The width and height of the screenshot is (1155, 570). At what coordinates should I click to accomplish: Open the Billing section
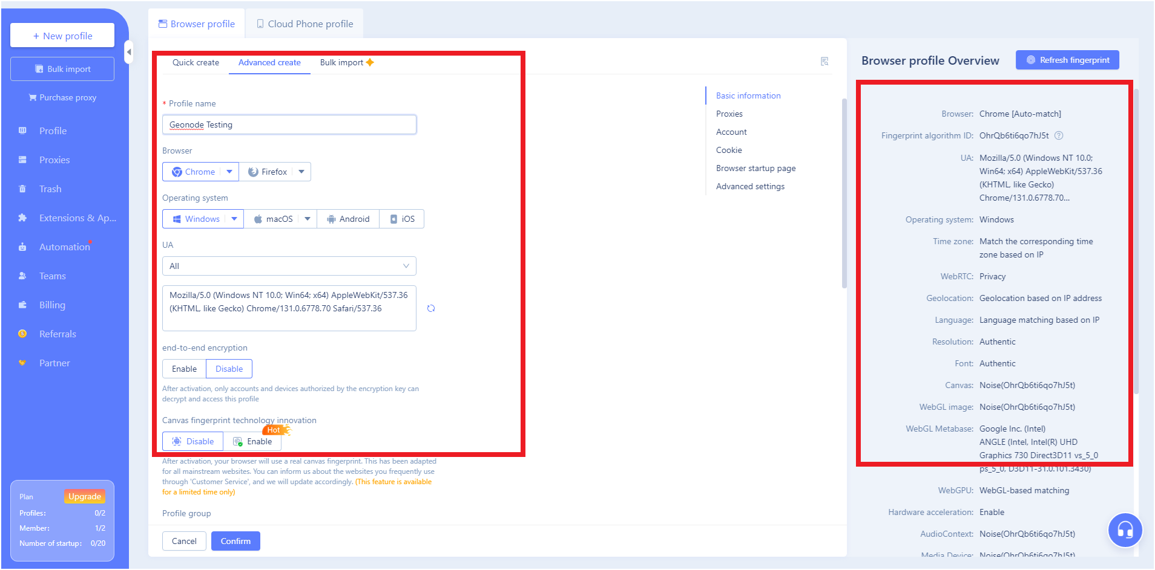(x=22, y=305)
